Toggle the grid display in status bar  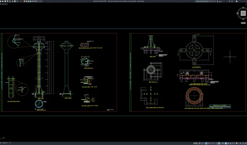[199, 143]
